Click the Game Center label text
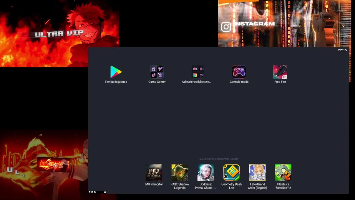The height and width of the screenshot is (200, 355). point(157,82)
